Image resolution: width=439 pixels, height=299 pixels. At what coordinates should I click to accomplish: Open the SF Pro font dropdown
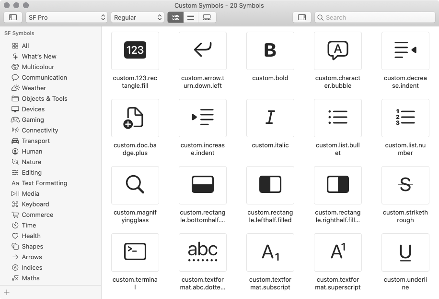point(66,17)
